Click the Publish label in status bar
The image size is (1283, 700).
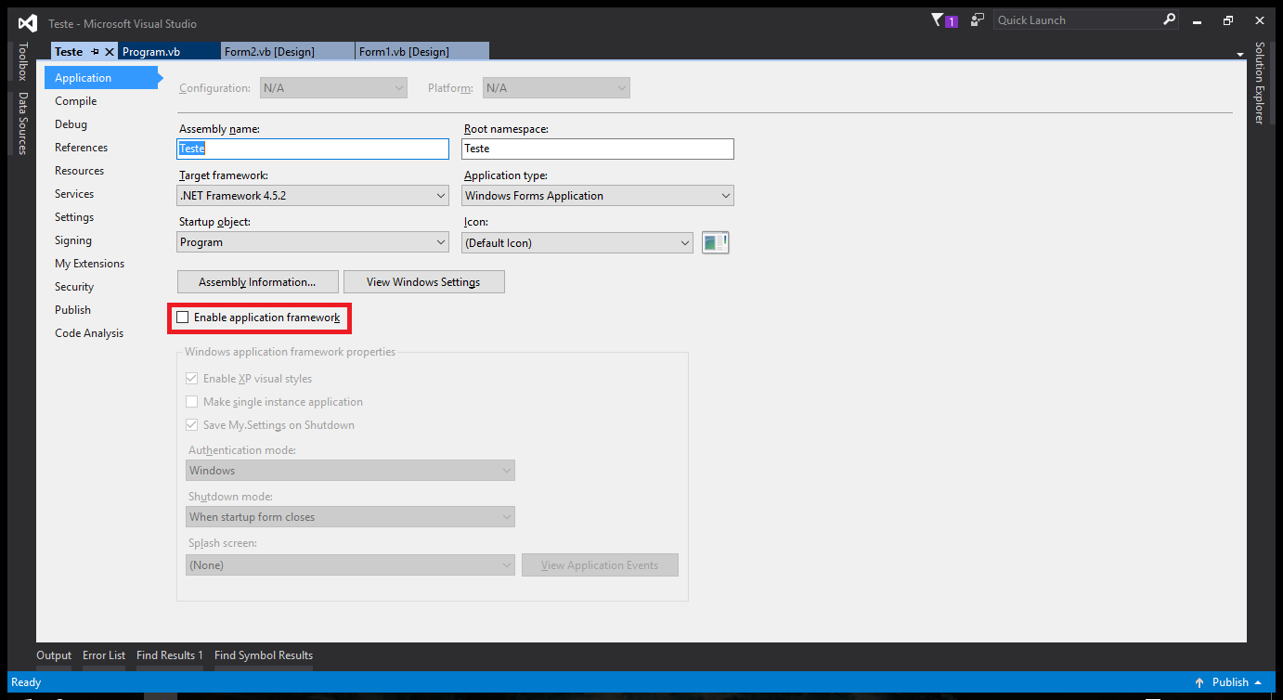tap(1230, 682)
